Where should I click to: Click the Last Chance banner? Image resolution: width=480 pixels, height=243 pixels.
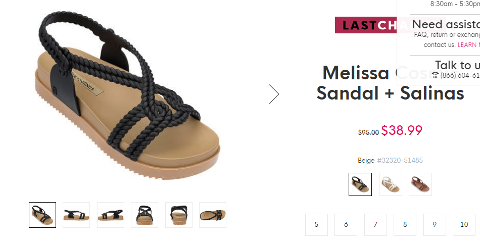pyautogui.click(x=366, y=25)
